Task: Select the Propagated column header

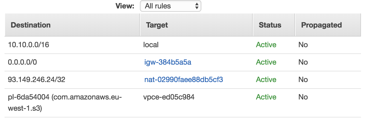Action: (321, 25)
